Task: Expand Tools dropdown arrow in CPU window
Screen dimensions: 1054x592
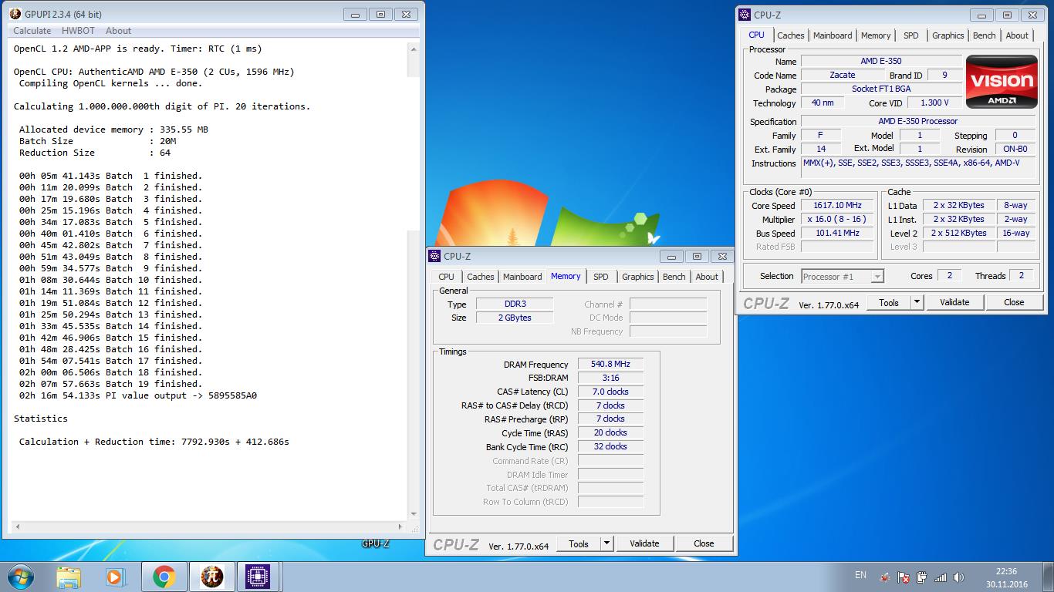Action: click(x=917, y=302)
